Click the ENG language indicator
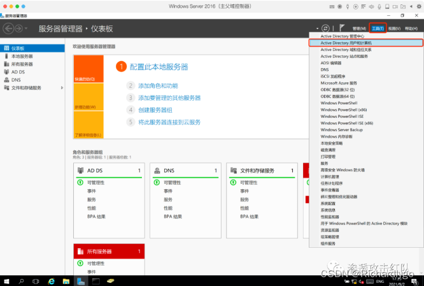 [380, 282]
